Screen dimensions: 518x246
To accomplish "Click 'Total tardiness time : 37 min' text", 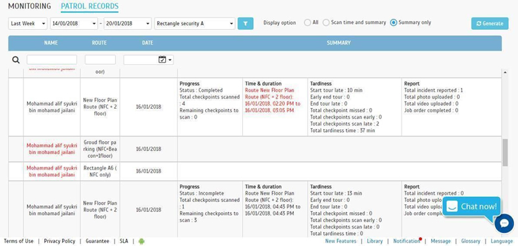I will [x=343, y=131].
